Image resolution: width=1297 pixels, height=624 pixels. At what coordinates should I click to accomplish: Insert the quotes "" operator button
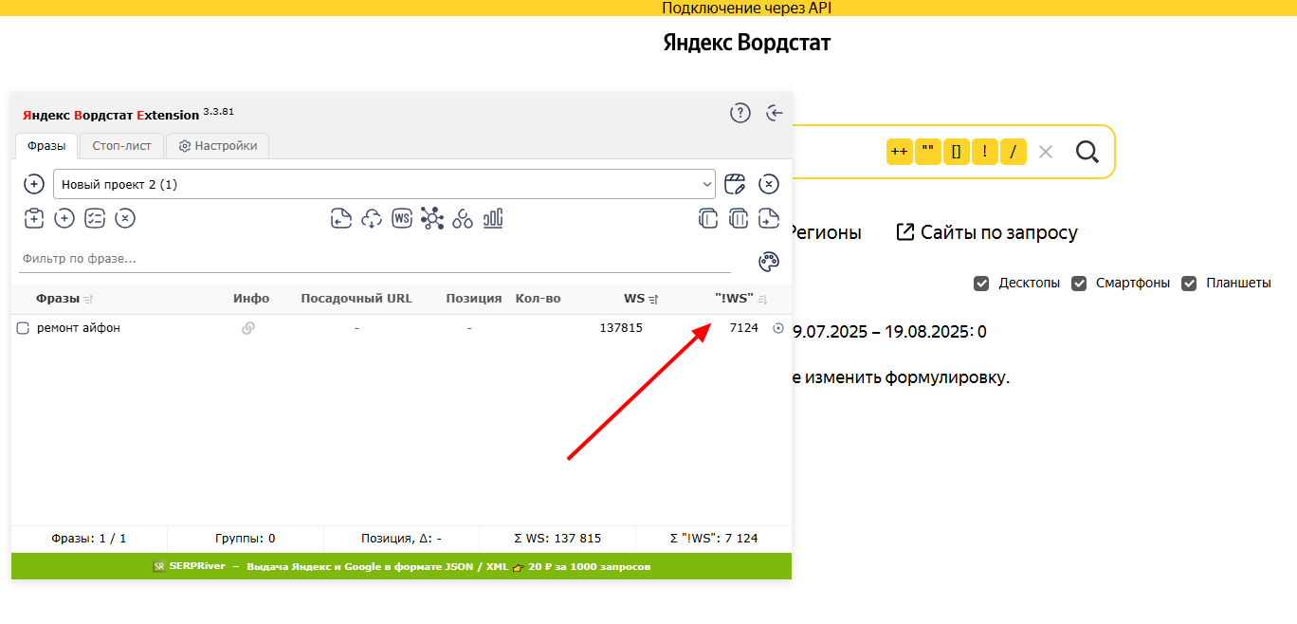(928, 152)
